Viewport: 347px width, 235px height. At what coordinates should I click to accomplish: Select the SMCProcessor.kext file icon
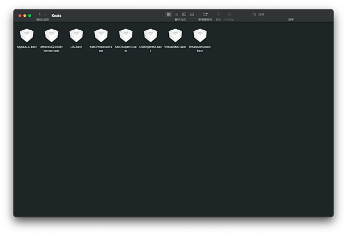(x=101, y=35)
